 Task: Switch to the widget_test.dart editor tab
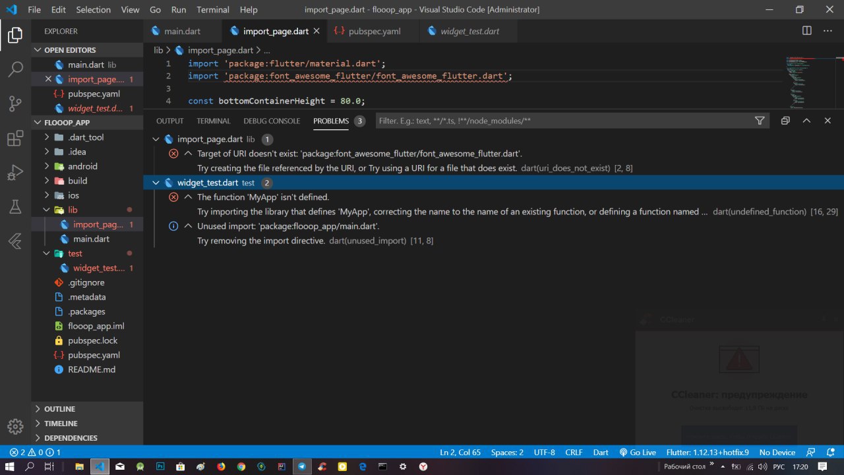(x=467, y=31)
